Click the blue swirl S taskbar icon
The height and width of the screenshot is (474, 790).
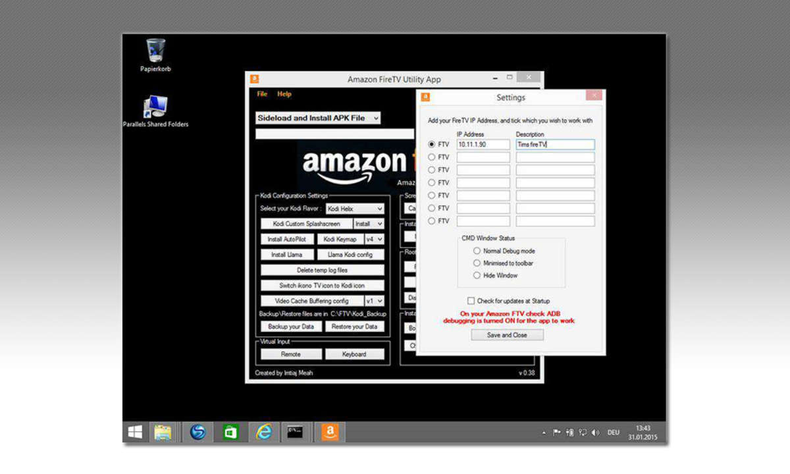(197, 432)
